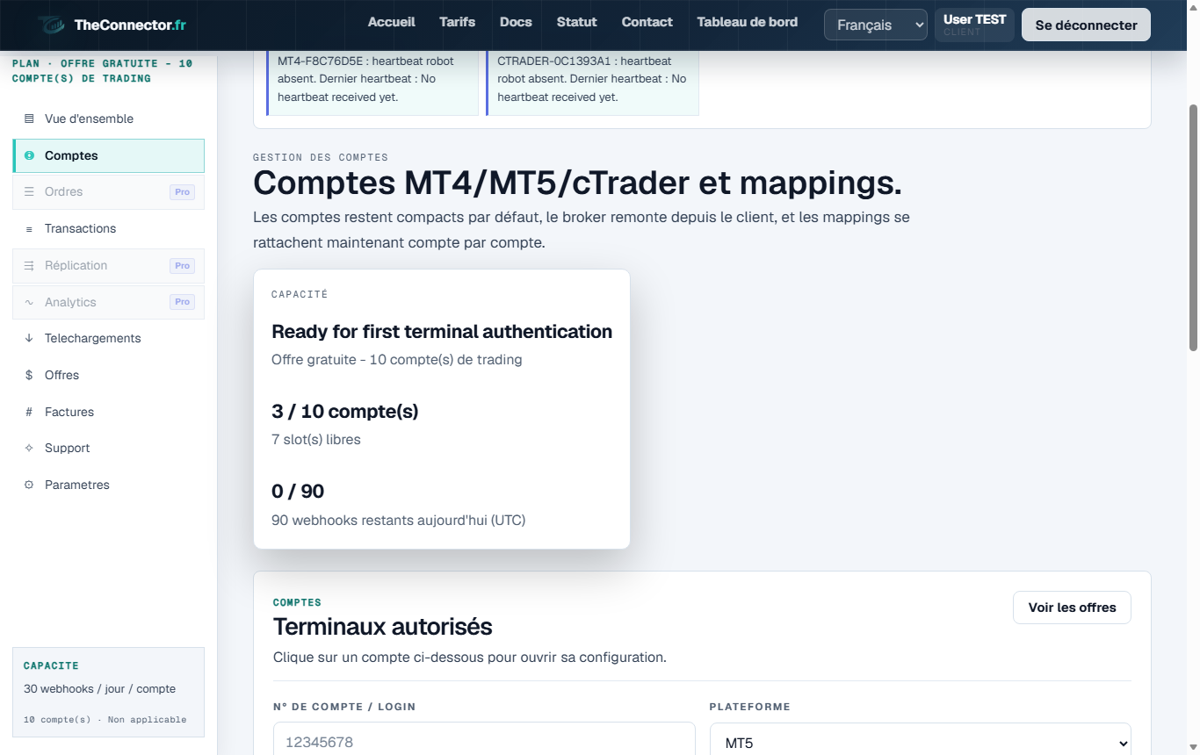Click 'Comptes MT4/MT5/cTrader et mappings.' heading
Screen dimensions: 1200x755
(x=577, y=183)
